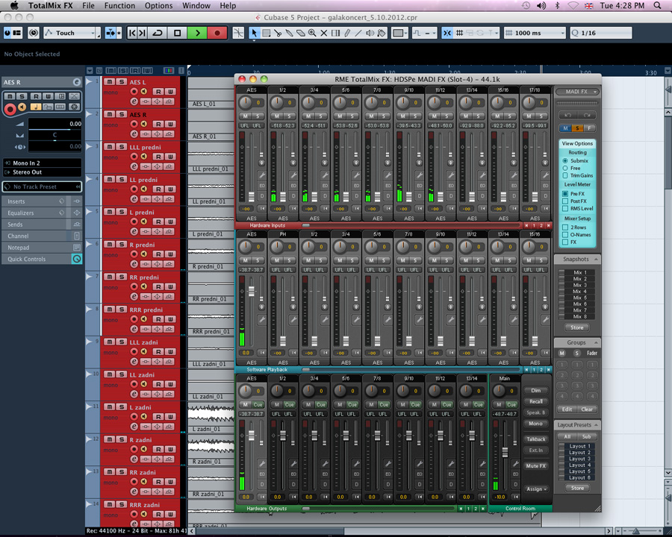This screenshot has height=537, width=672.
Task: Check the 2 Rows mixer setup option
Action: click(565, 227)
